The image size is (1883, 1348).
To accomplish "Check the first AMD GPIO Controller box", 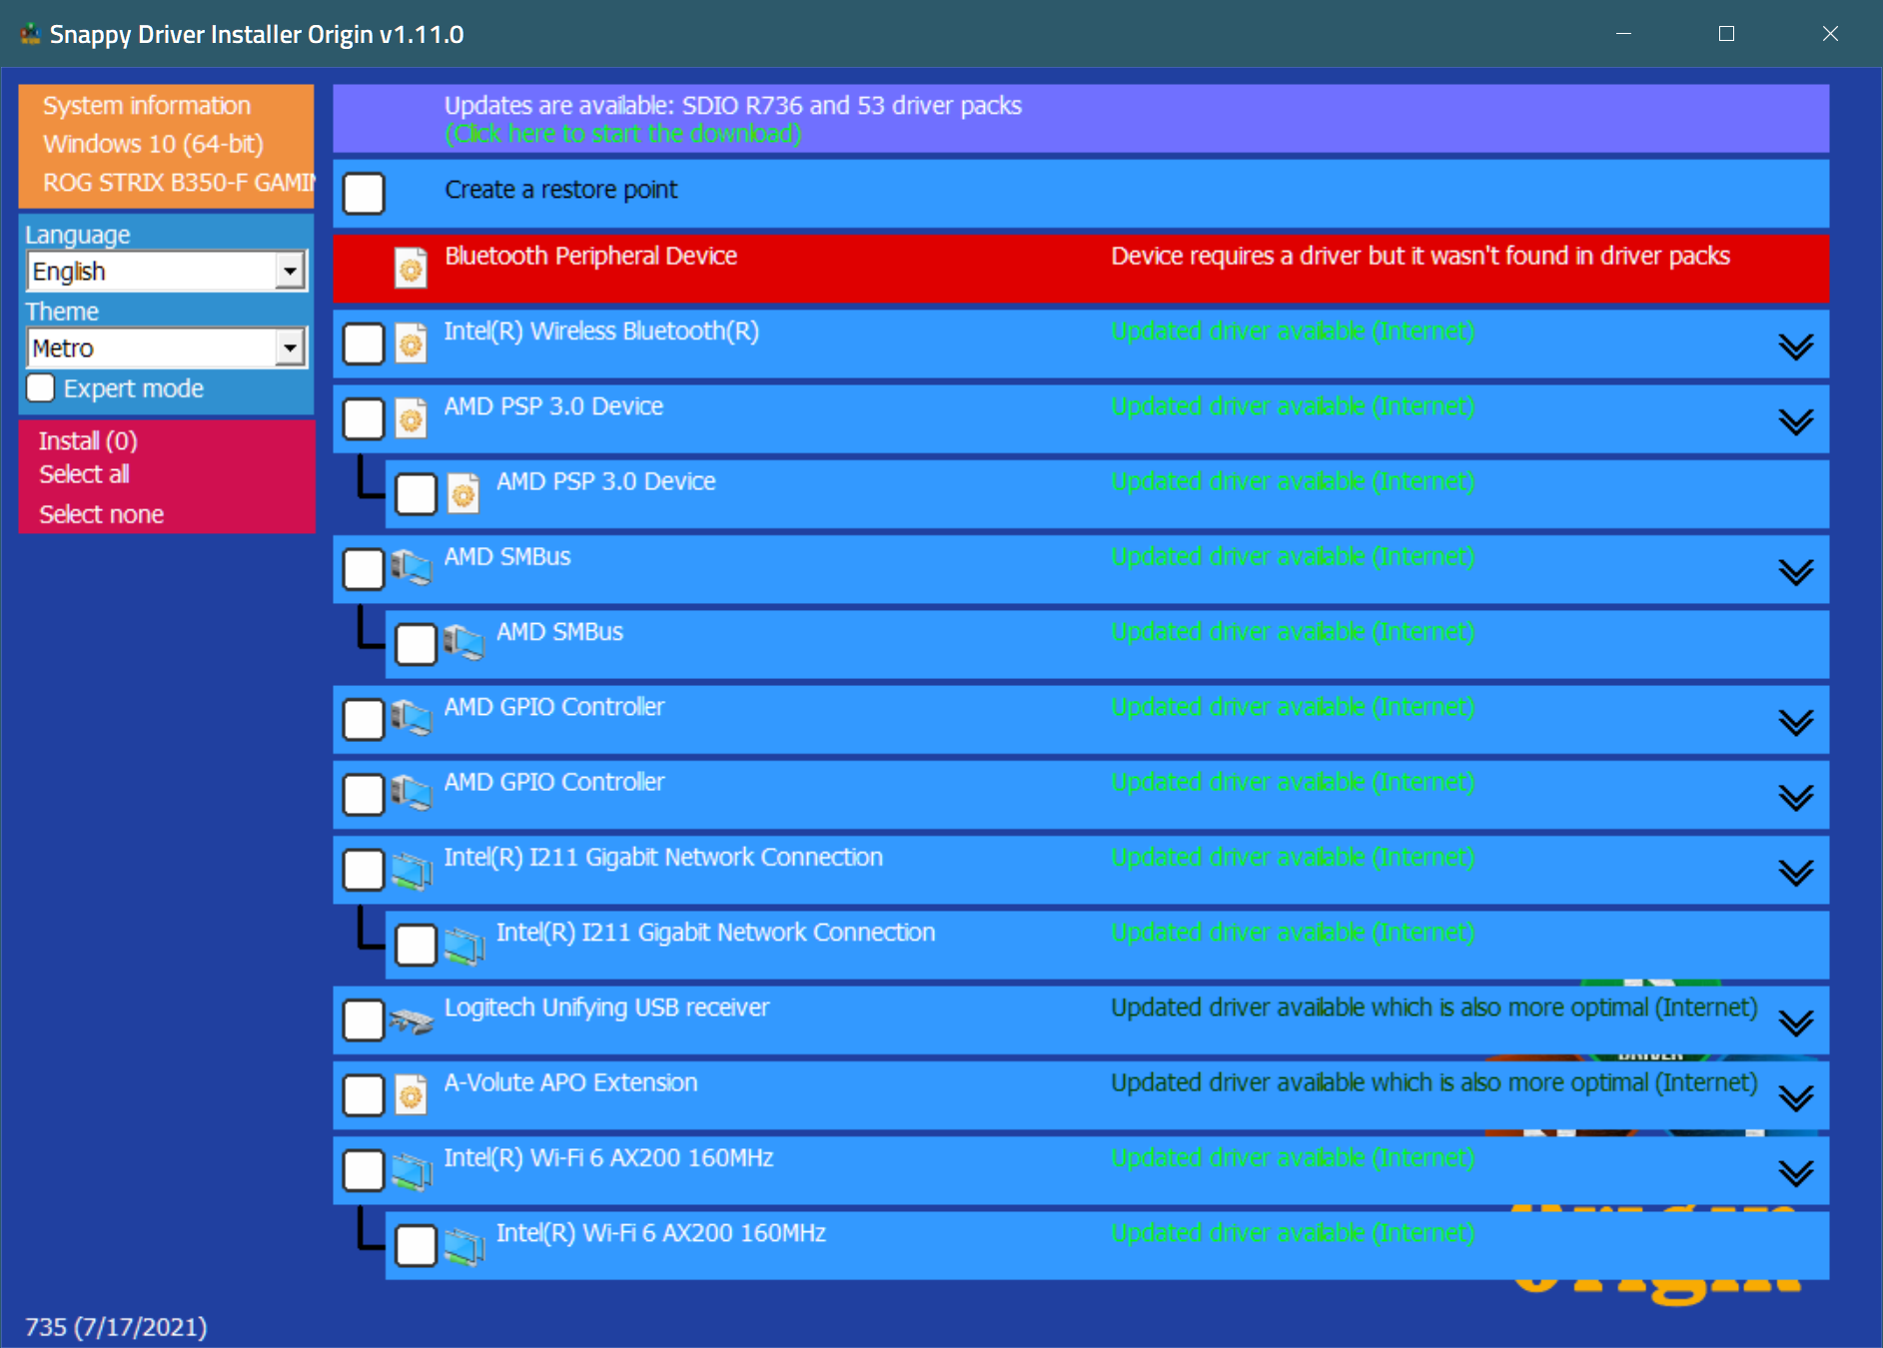I will (x=364, y=719).
